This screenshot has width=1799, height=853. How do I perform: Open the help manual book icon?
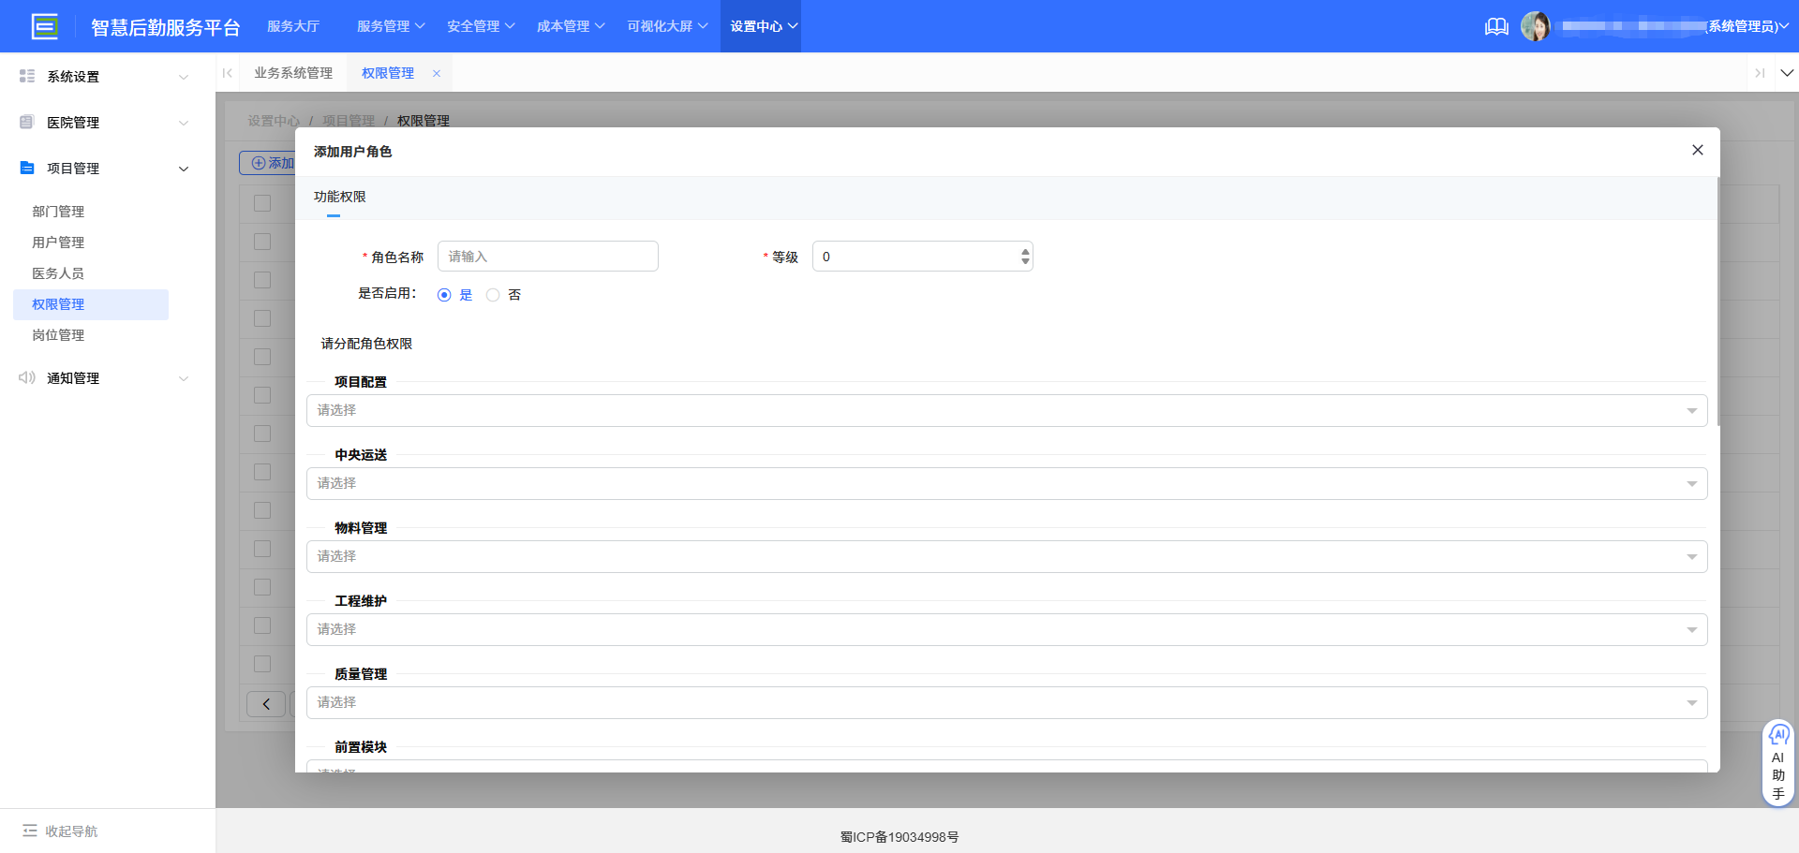click(x=1496, y=26)
